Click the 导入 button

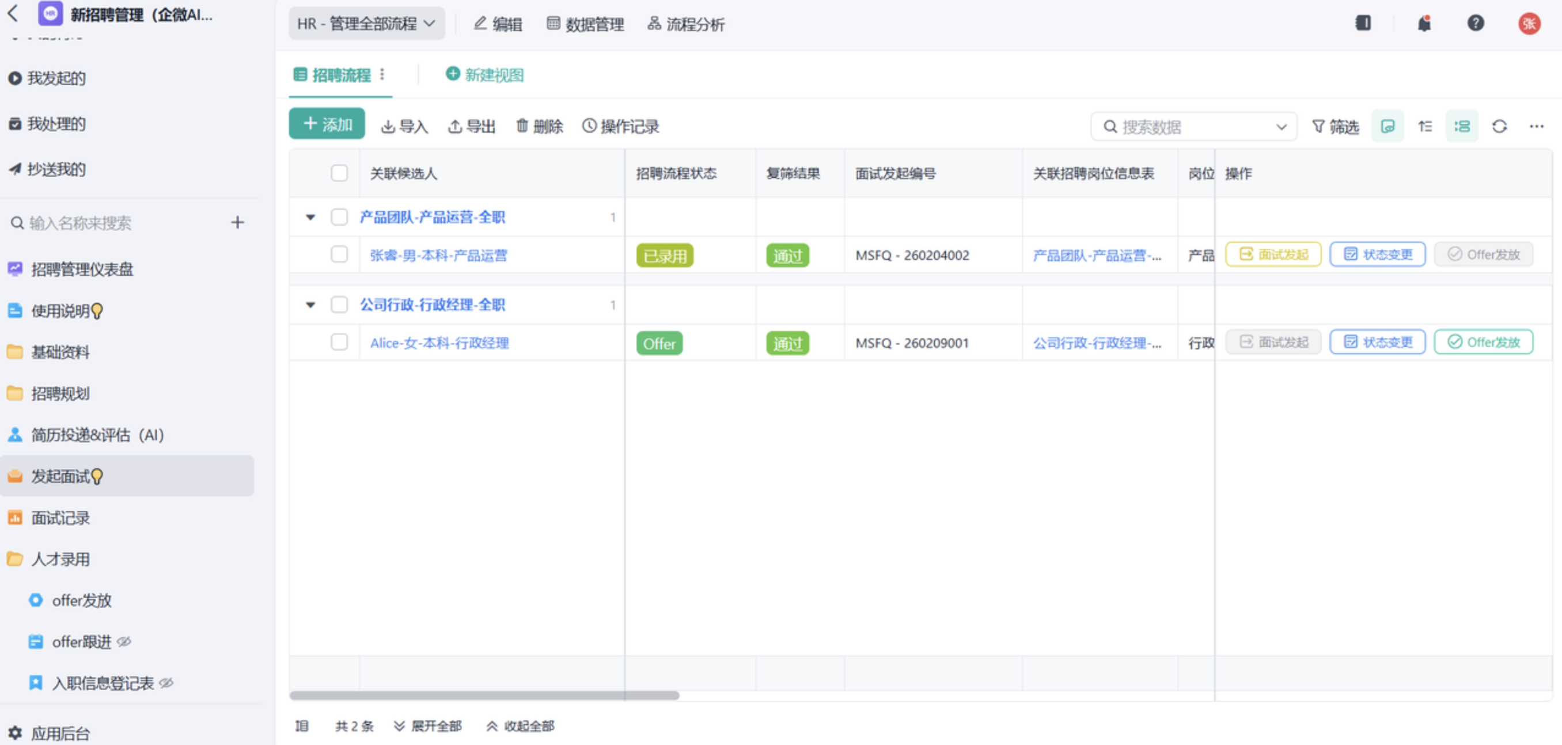pos(404,126)
